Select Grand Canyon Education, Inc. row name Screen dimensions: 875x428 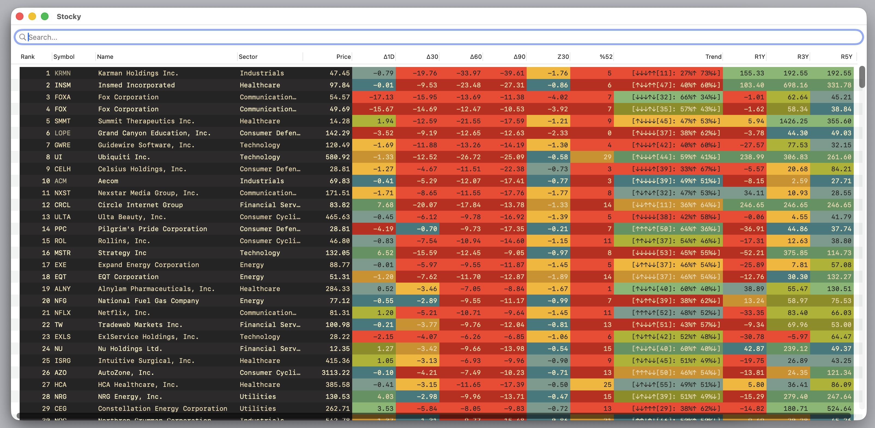[154, 133]
